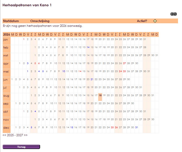The width and height of the screenshot is (182, 152).
Task: Click the jan month label
Action: [6, 40]
